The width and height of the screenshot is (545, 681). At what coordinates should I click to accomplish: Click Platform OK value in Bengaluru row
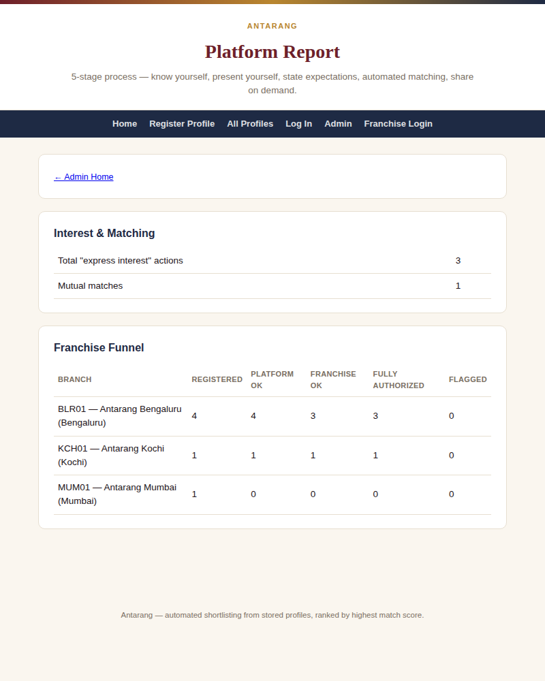[x=253, y=416]
